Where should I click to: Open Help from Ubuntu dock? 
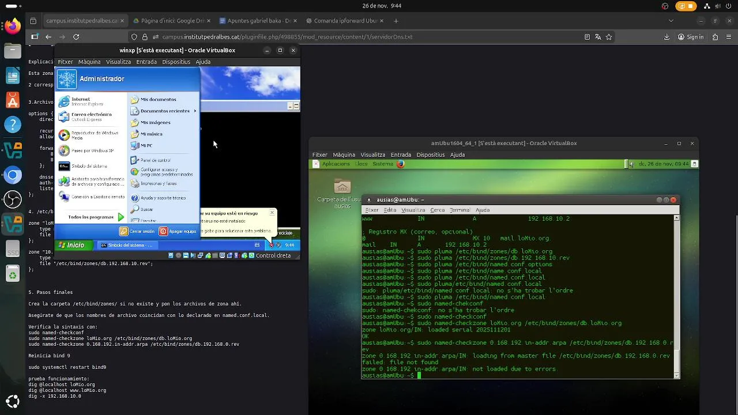[13, 124]
